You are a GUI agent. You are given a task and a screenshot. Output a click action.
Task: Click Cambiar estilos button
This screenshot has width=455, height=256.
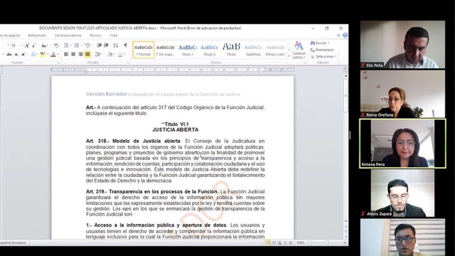coord(299,50)
